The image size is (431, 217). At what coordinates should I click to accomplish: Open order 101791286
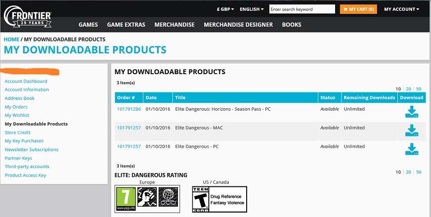point(129,109)
